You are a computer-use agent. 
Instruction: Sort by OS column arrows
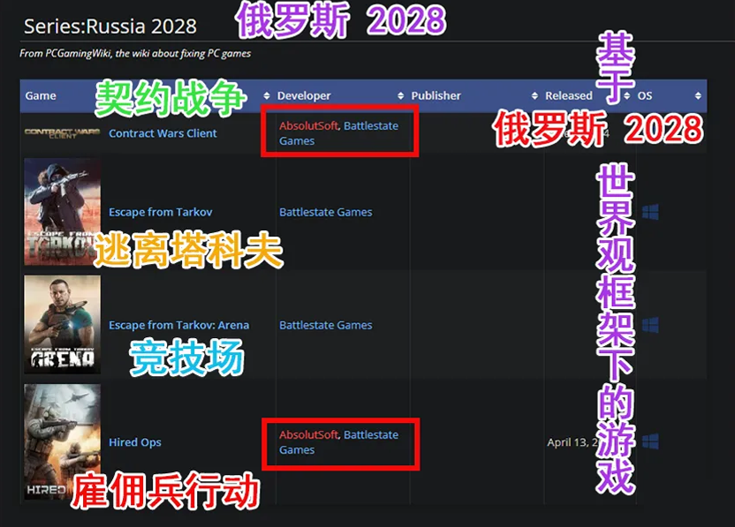698,95
